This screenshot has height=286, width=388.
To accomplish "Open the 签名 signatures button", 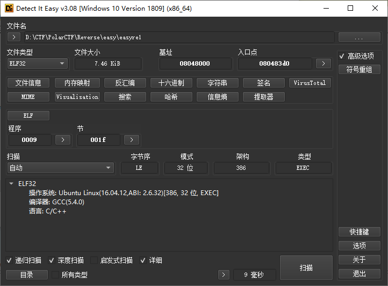I will (263, 83).
